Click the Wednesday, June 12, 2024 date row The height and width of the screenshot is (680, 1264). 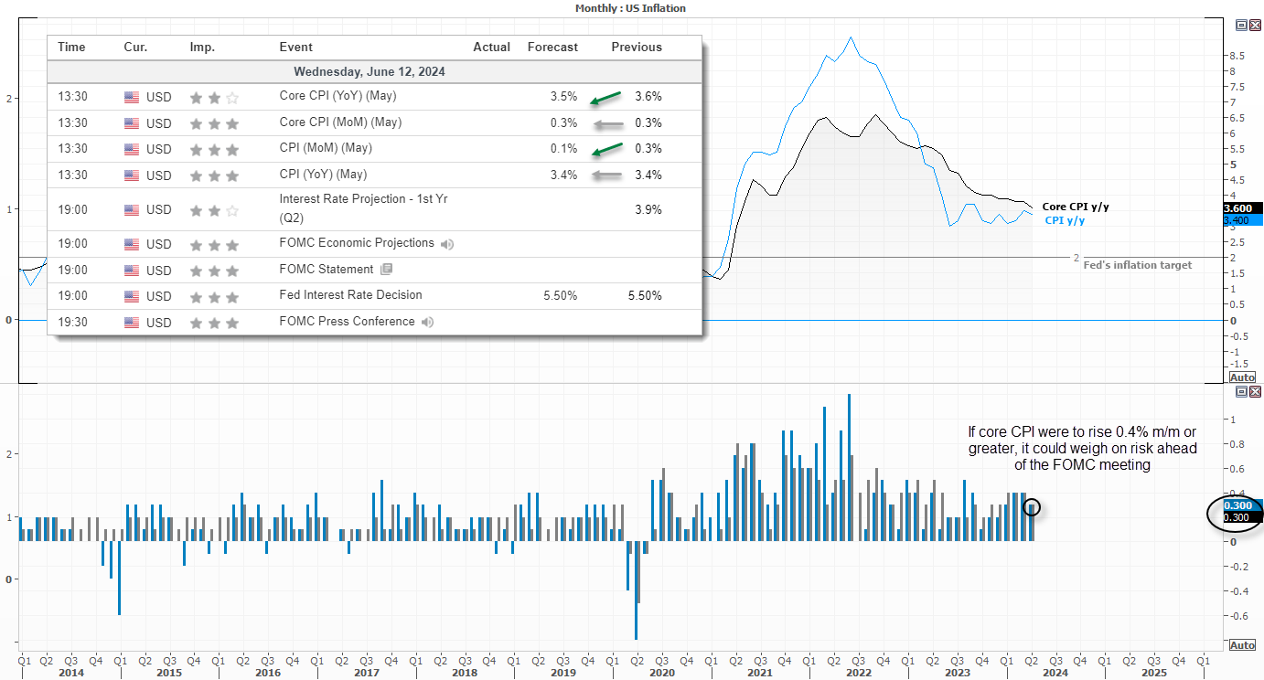click(x=374, y=72)
